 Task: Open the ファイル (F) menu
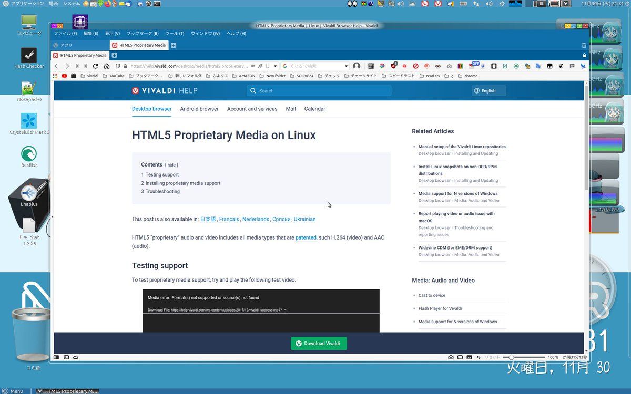pos(65,33)
